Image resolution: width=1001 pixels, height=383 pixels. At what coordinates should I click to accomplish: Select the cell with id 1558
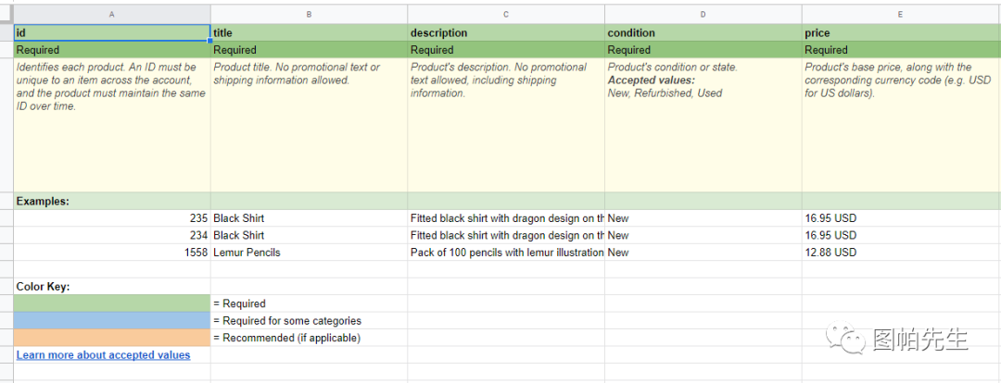112,253
